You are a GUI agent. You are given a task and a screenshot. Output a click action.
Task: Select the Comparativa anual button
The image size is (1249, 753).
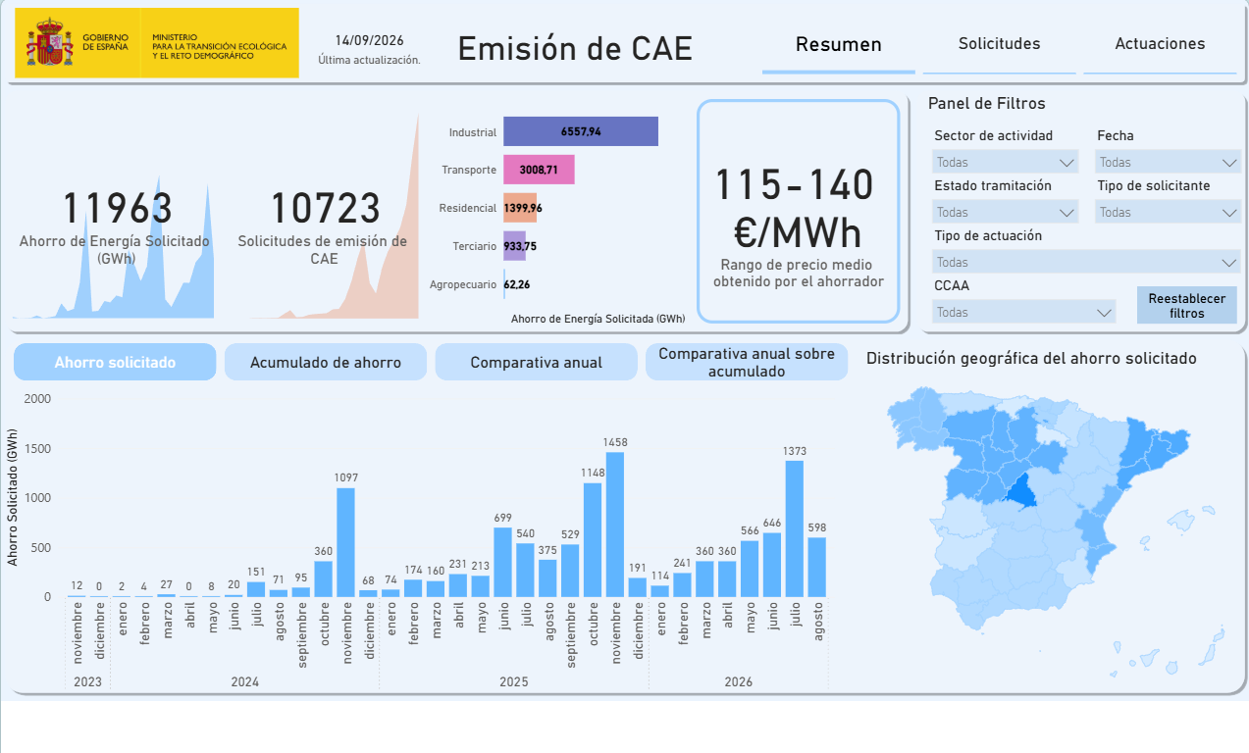coord(536,362)
